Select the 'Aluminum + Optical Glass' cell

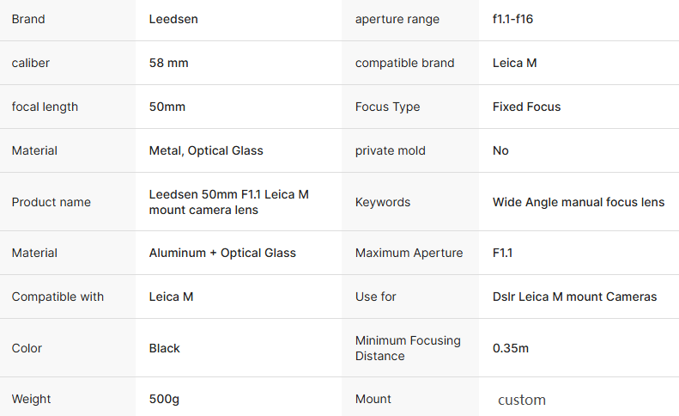(222, 253)
